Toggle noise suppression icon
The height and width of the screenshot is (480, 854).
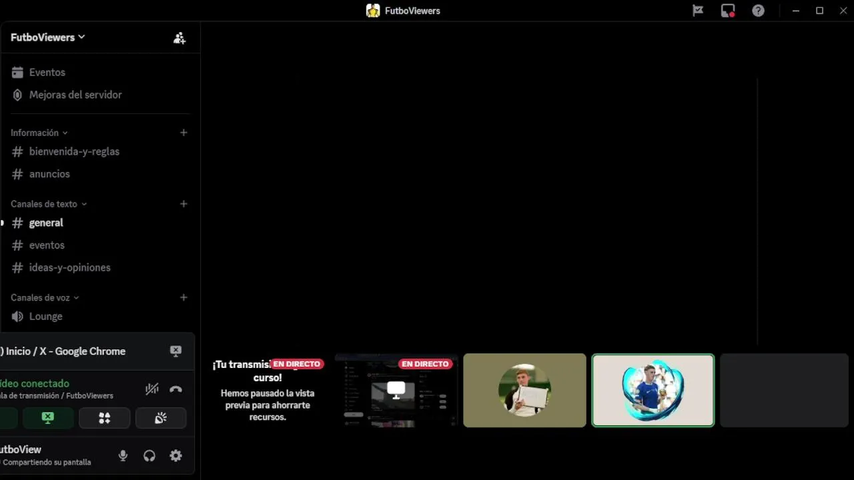point(152,389)
